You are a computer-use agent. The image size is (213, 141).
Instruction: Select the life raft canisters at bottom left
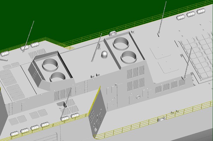click(x=30, y=128)
